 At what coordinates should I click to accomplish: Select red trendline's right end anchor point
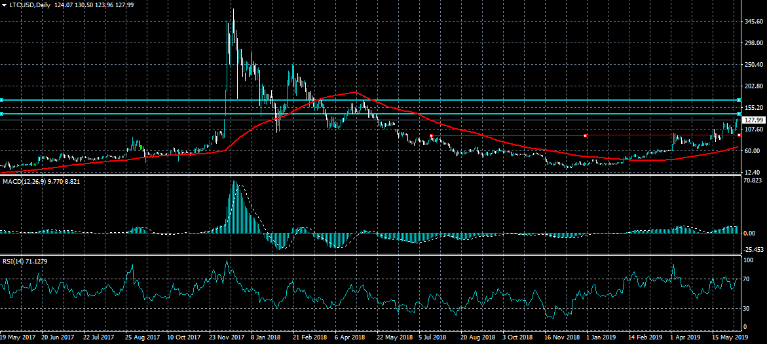pyautogui.click(x=739, y=135)
